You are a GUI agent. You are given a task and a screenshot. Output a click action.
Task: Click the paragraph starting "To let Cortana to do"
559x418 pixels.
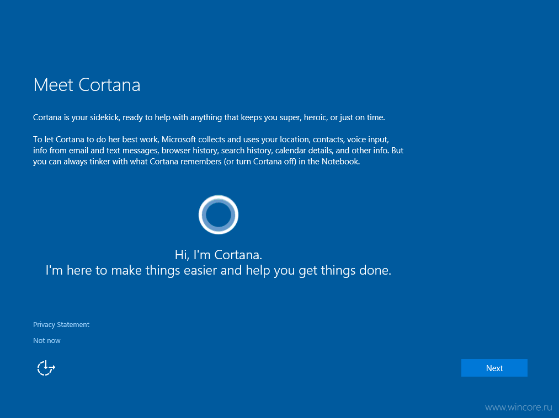pyautogui.click(x=218, y=151)
